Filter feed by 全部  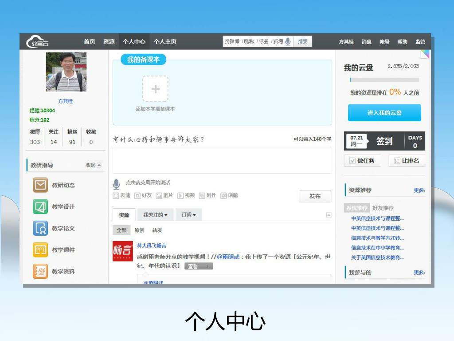pyautogui.click(x=121, y=230)
